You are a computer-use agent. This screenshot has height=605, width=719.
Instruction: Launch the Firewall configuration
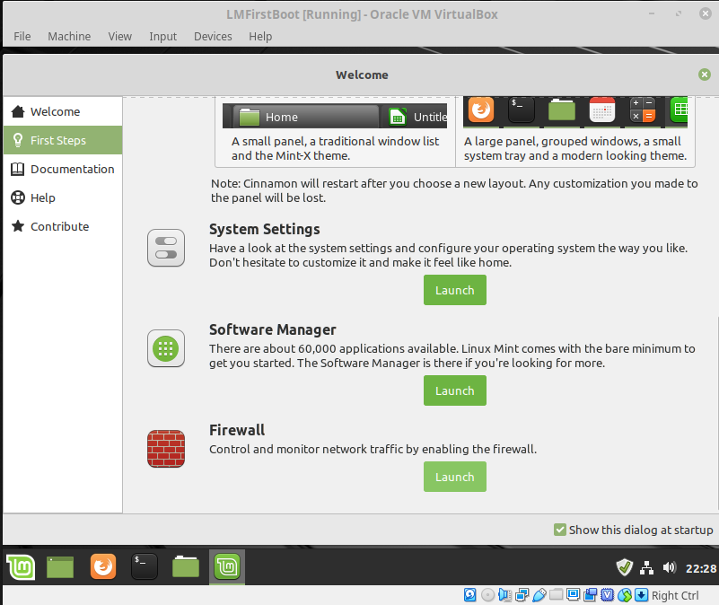pyautogui.click(x=455, y=477)
